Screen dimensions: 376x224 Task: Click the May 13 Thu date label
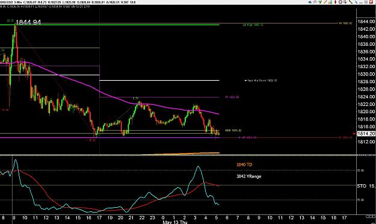(x=175, y=222)
